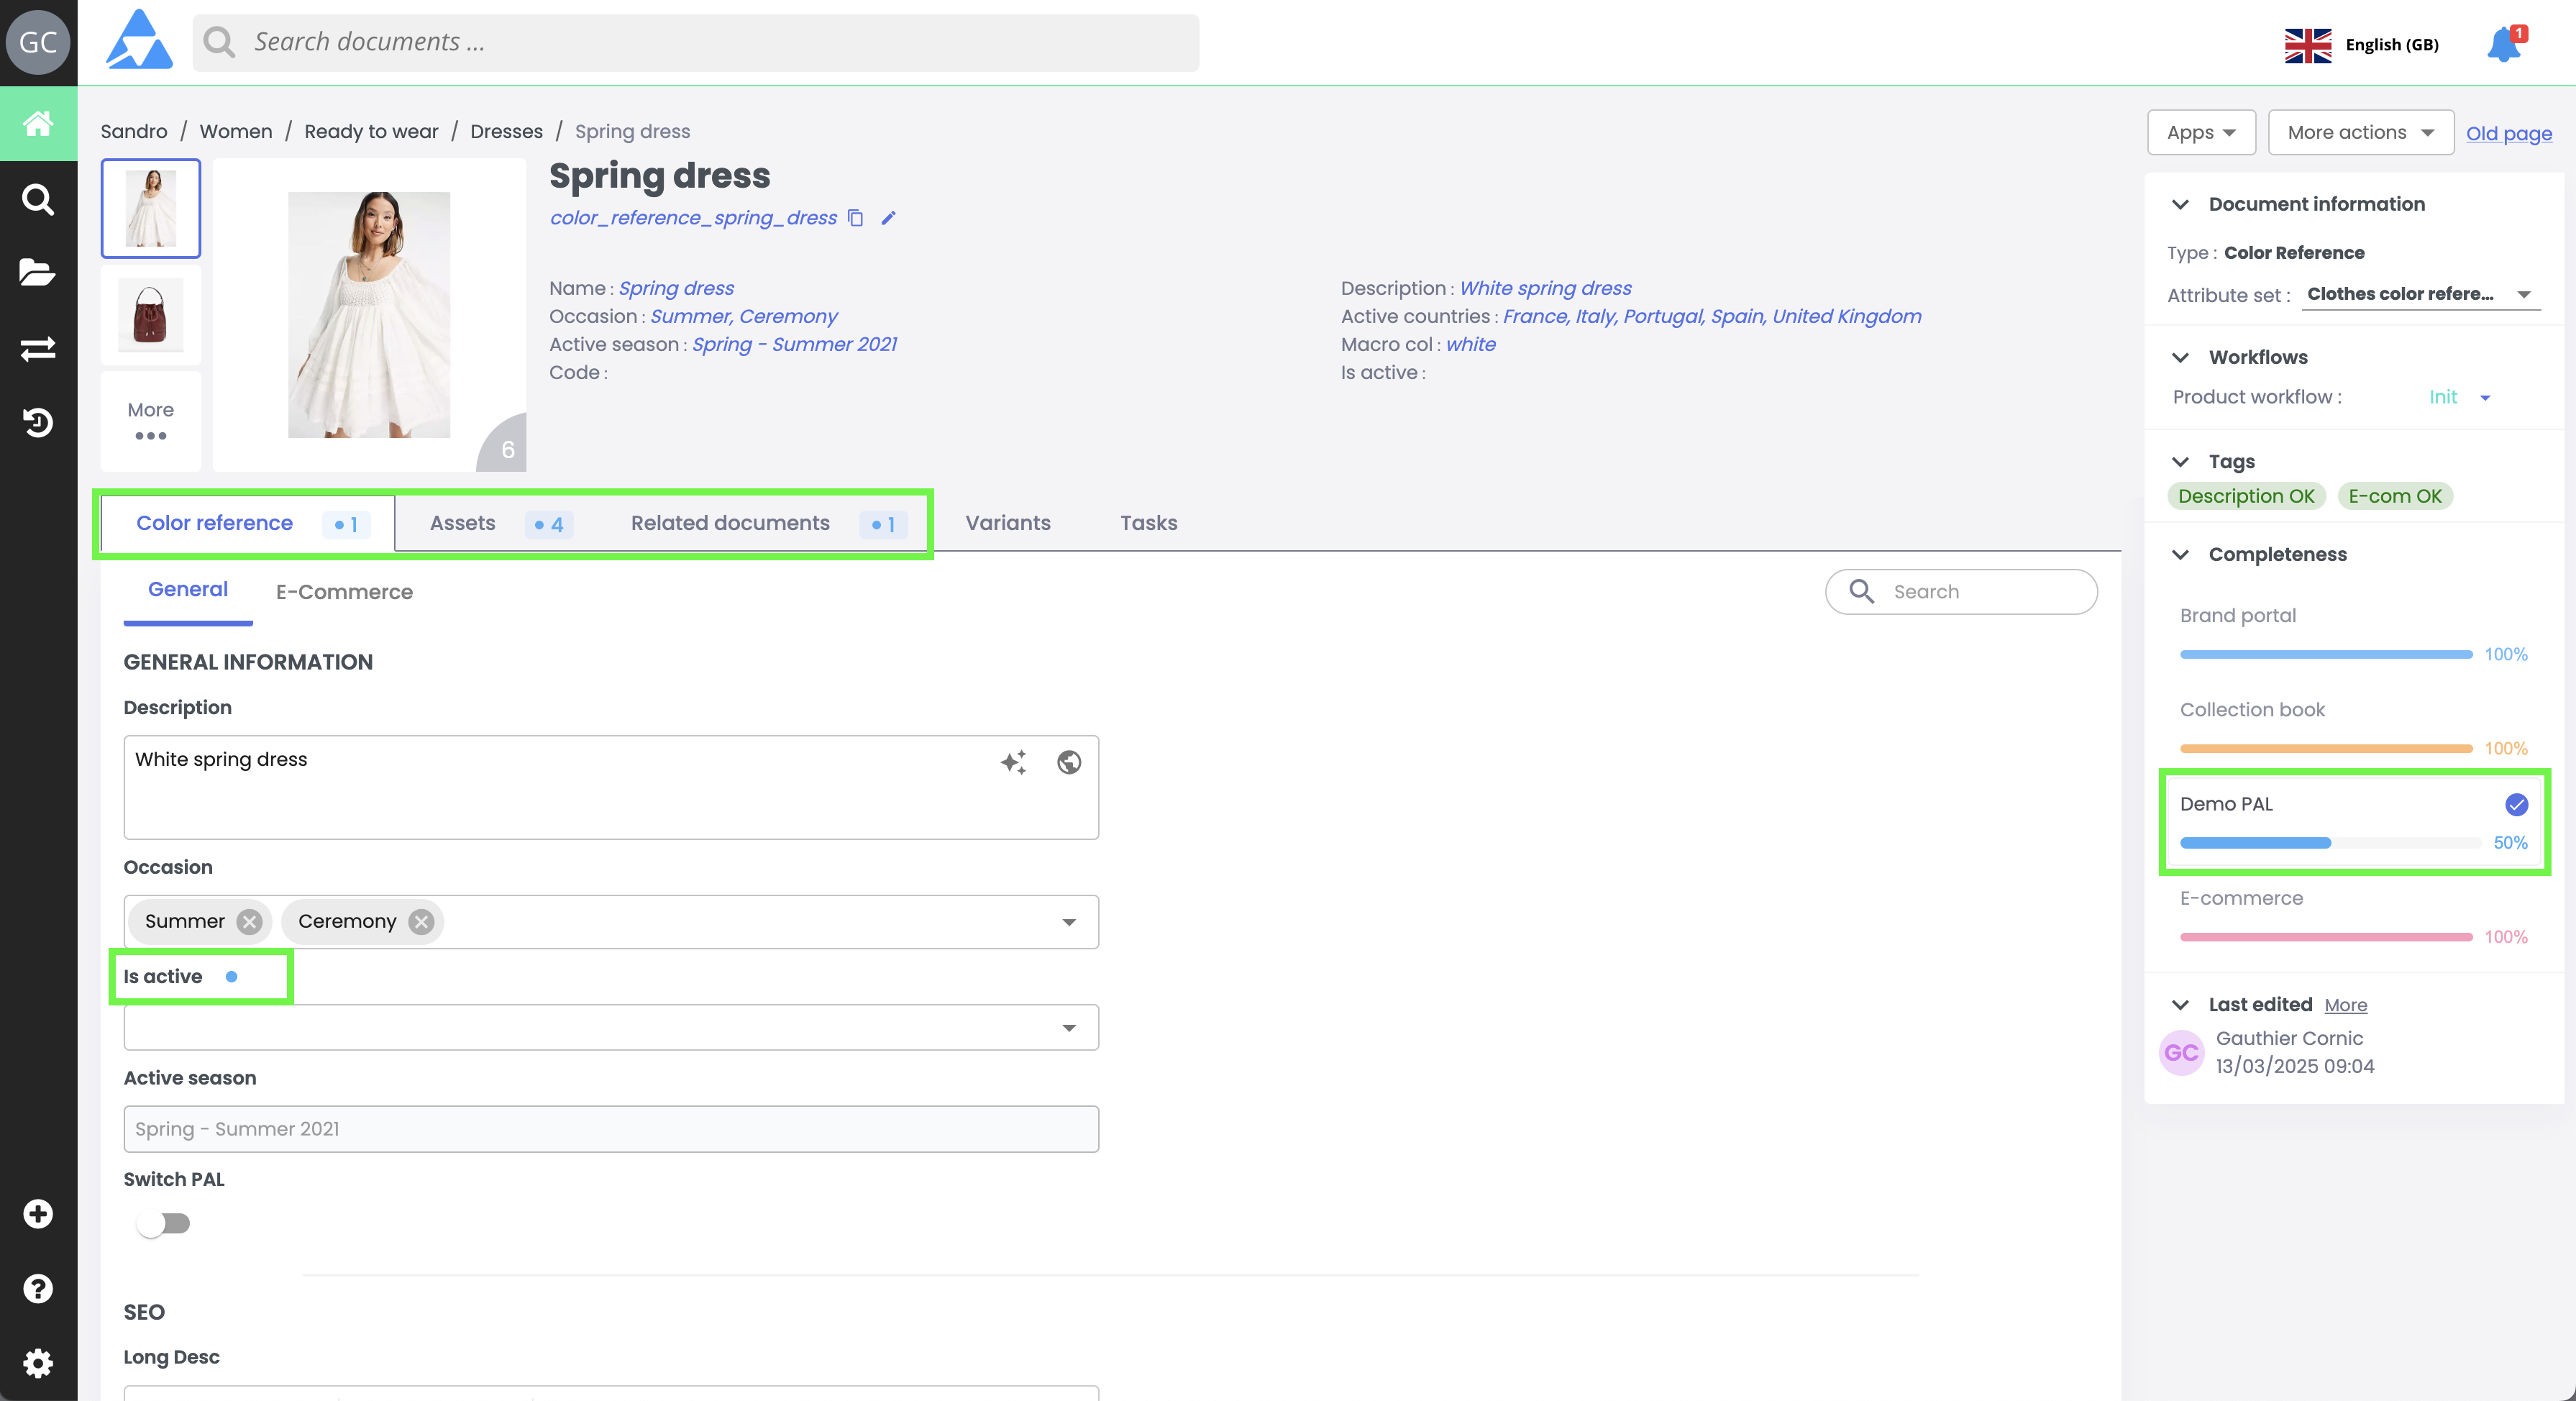Collapse the Workflows section

tap(2181, 357)
